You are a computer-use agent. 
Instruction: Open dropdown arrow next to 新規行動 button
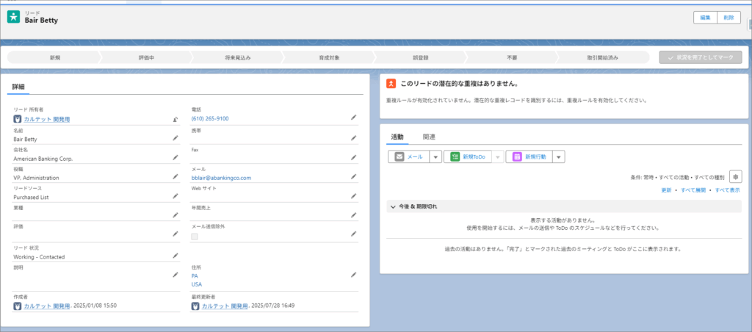(558, 156)
